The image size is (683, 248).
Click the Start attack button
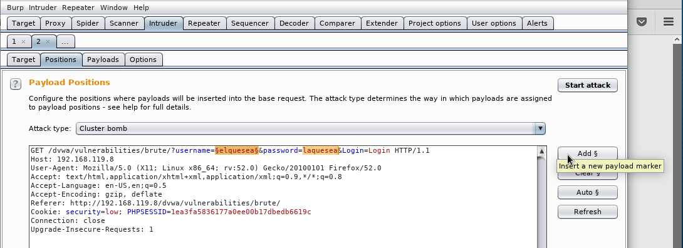pos(588,85)
